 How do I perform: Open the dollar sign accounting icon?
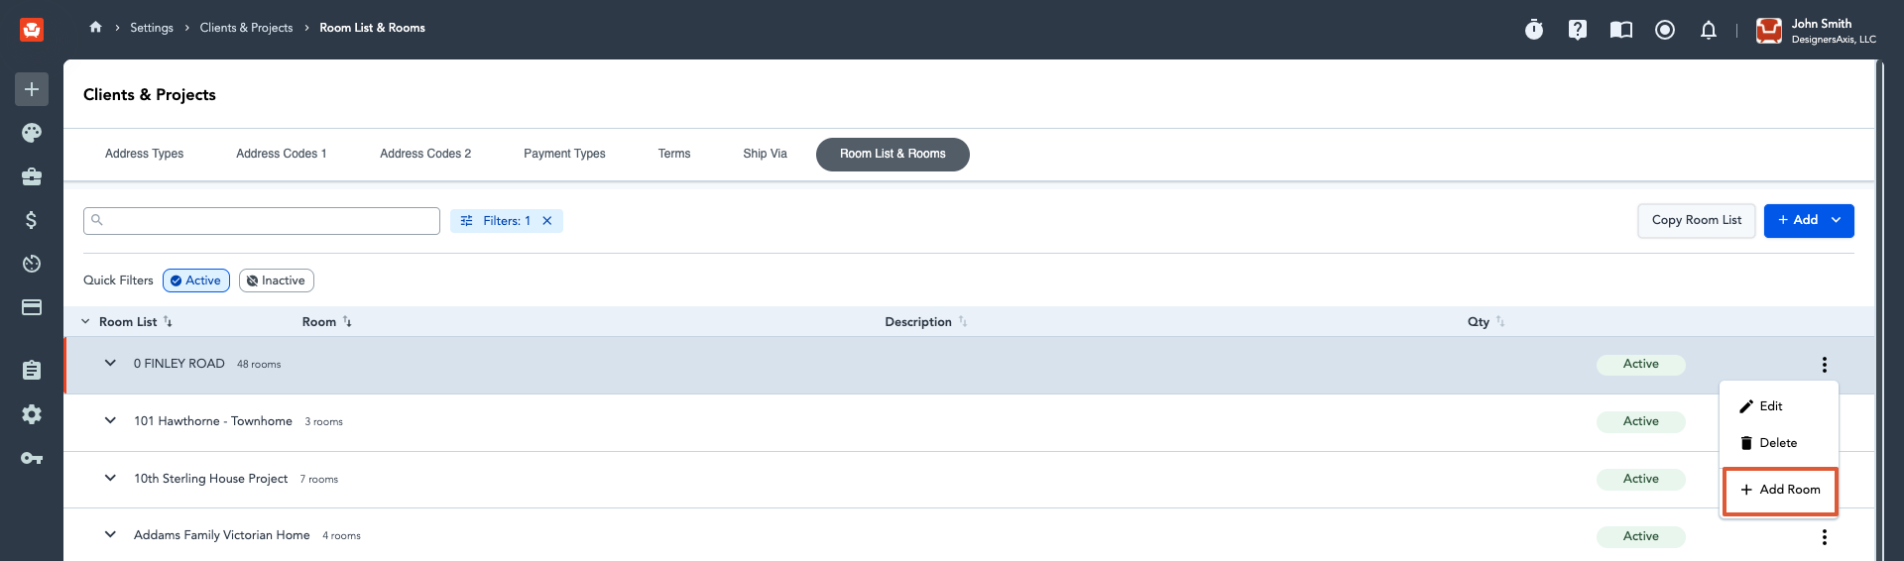(x=32, y=220)
